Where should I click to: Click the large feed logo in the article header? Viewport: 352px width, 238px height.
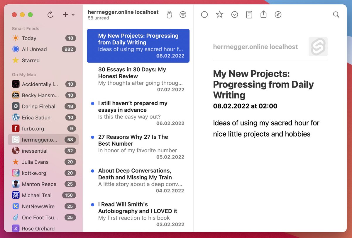318,46
